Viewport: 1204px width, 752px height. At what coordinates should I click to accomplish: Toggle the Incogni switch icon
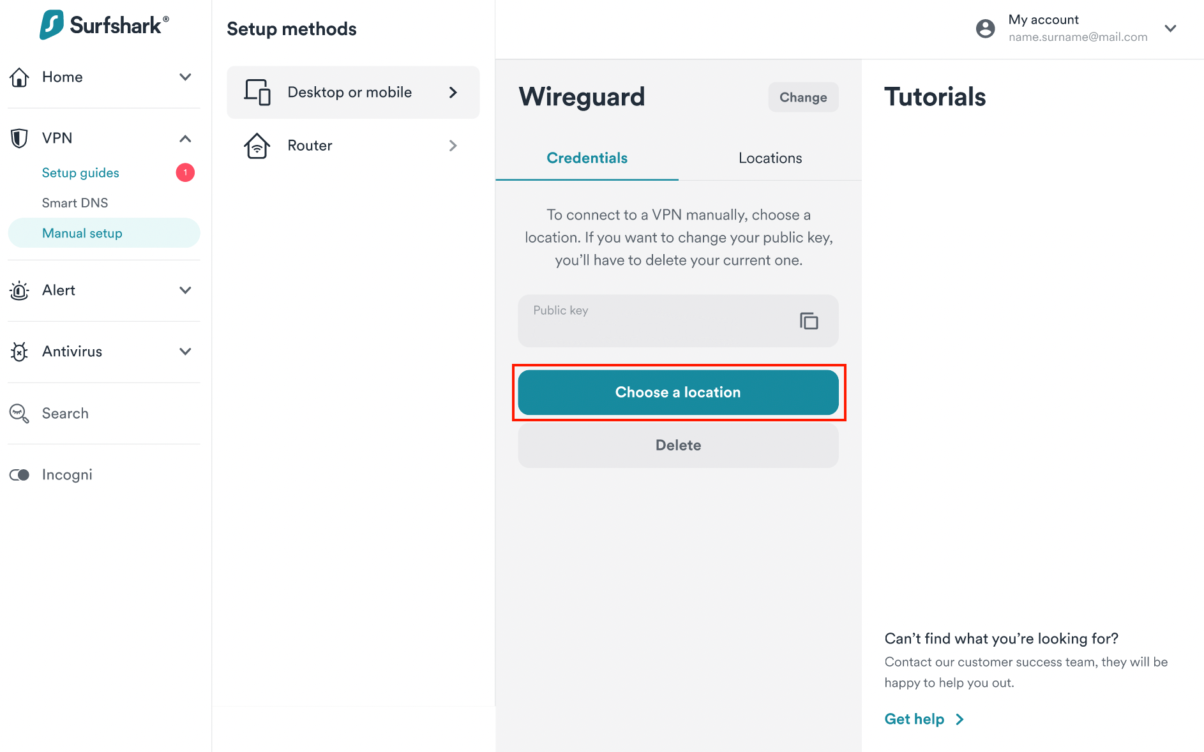19,475
